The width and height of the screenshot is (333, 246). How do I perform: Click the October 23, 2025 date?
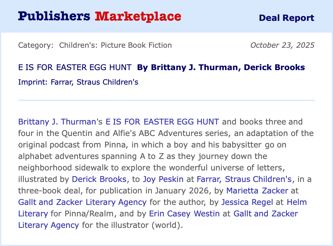[x=282, y=45]
